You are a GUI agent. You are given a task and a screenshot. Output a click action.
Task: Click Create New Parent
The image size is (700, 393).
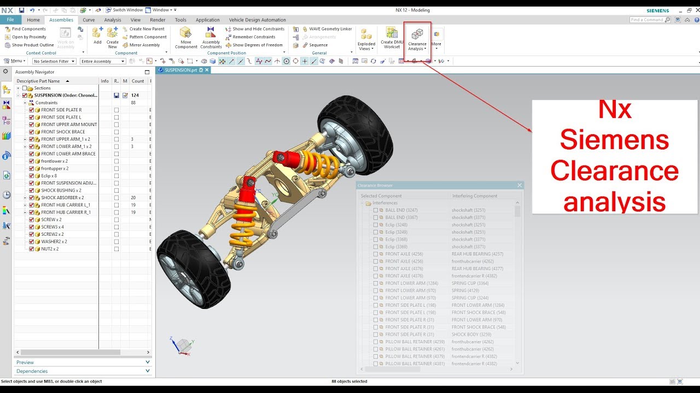[x=143, y=29]
